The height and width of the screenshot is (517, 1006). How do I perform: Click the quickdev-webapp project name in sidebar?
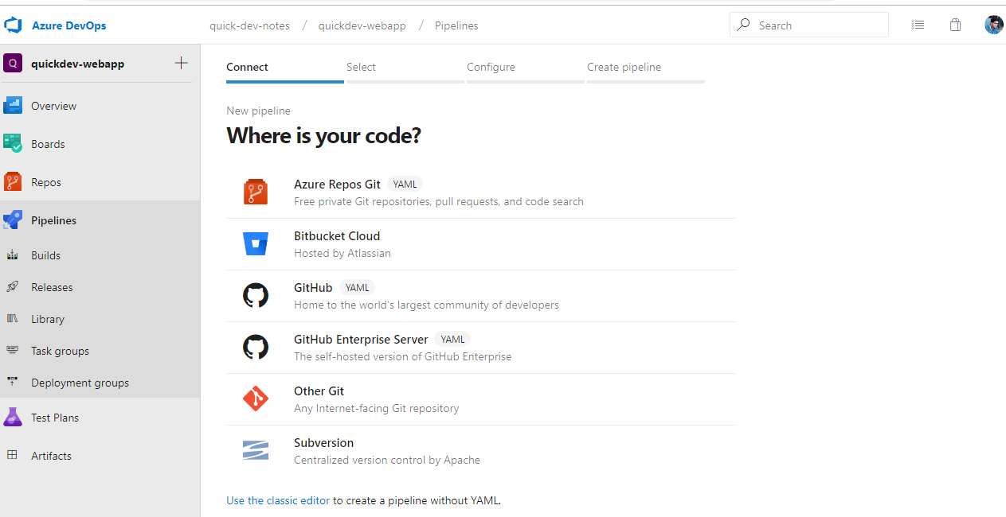click(x=77, y=64)
